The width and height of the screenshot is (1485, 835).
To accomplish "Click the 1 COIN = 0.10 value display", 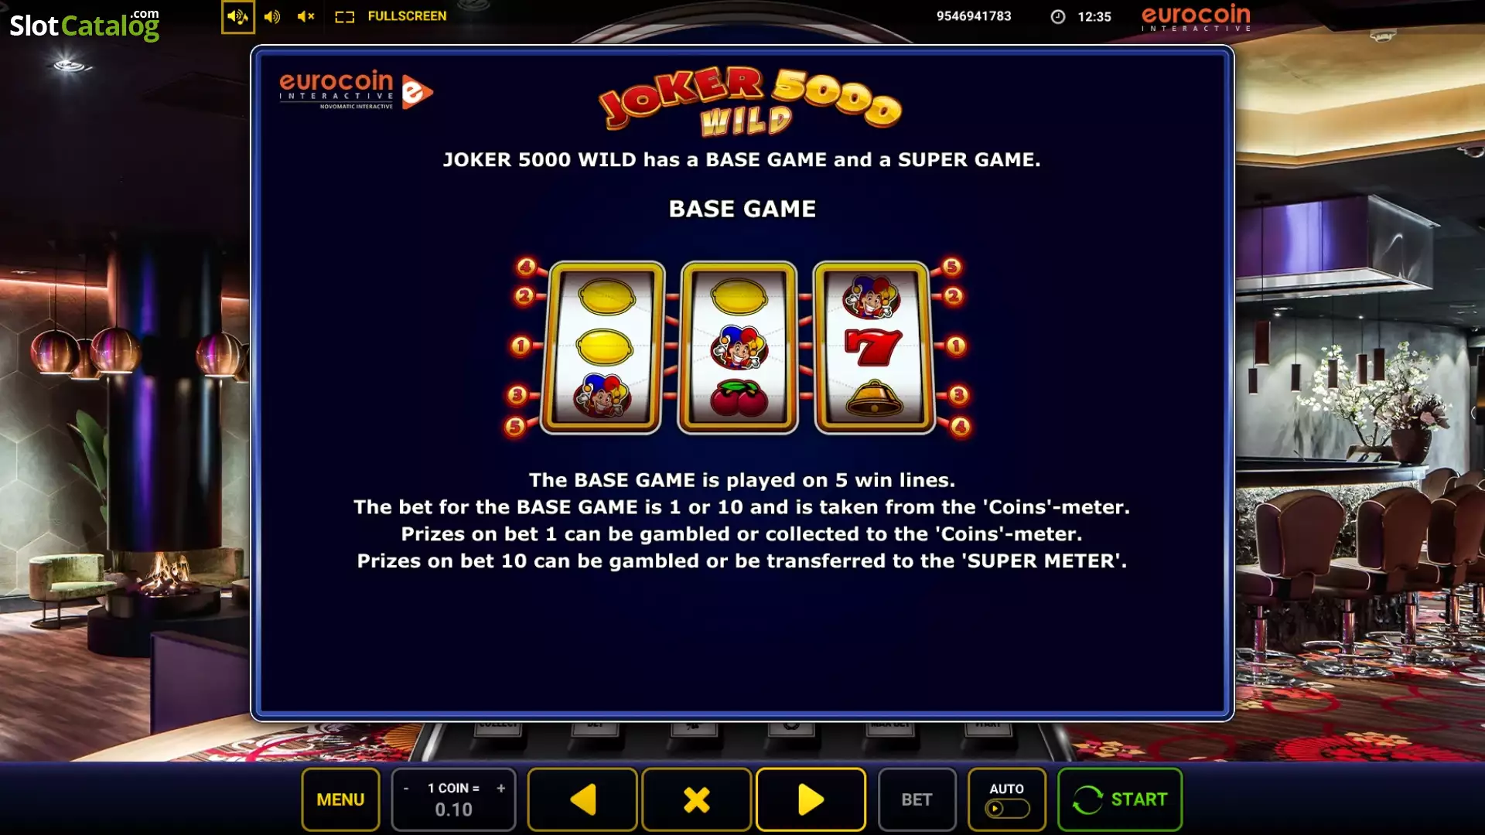I will point(453,799).
